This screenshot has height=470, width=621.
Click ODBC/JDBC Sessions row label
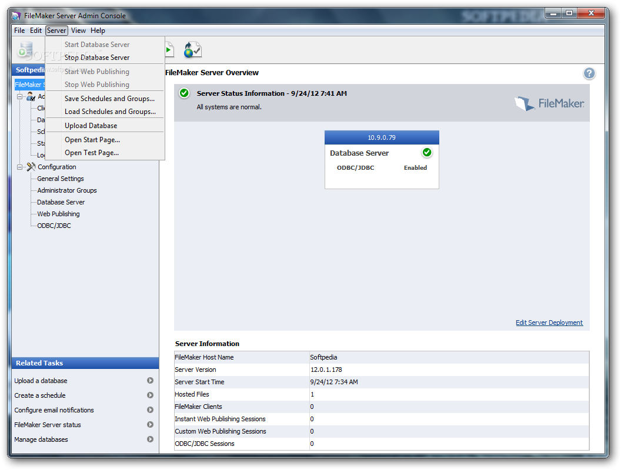[205, 444]
